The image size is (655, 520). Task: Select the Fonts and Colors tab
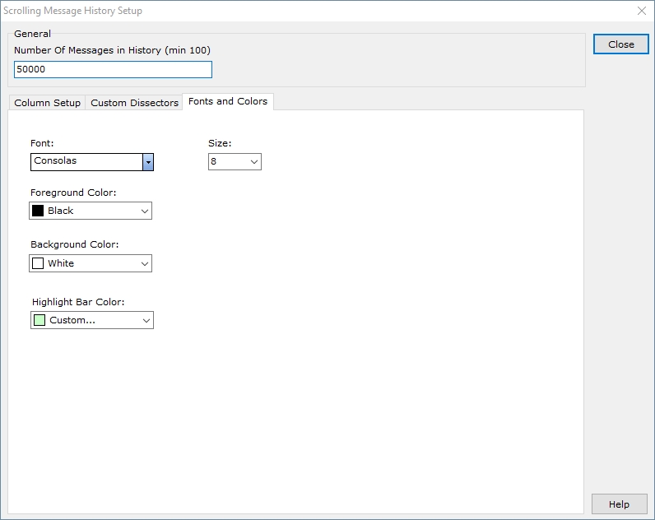pos(228,101)
